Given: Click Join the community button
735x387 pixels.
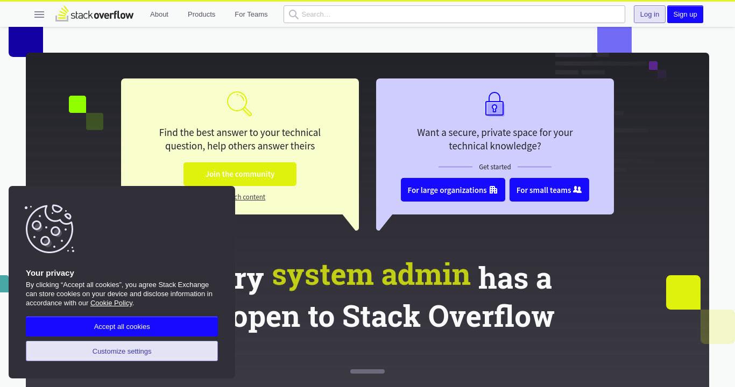Looking at the screenshot, I should [240, 174].
